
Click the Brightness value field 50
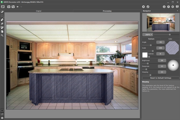click(162, 61)
